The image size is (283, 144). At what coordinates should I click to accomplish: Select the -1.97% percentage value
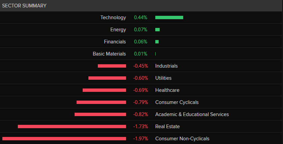[140, 139]
